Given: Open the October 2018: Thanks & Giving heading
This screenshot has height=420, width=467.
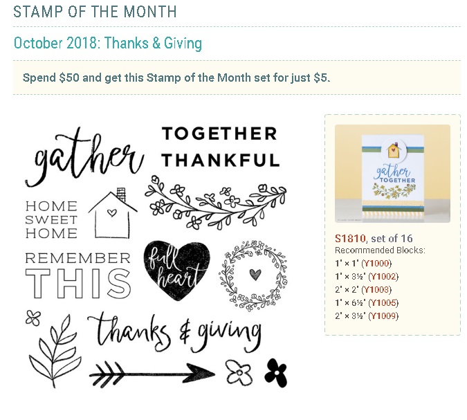Looking at the screenshot, I should tap(108, 43).
